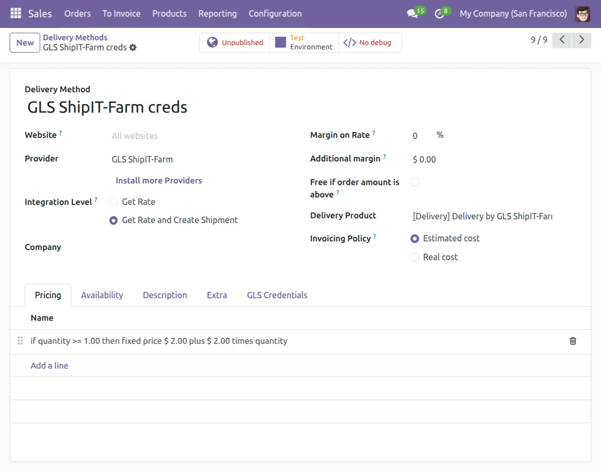Click Add a line in pricing
The height and width of the screenshot is (472, 601).
pyautogui.click(x=49, y=365)
